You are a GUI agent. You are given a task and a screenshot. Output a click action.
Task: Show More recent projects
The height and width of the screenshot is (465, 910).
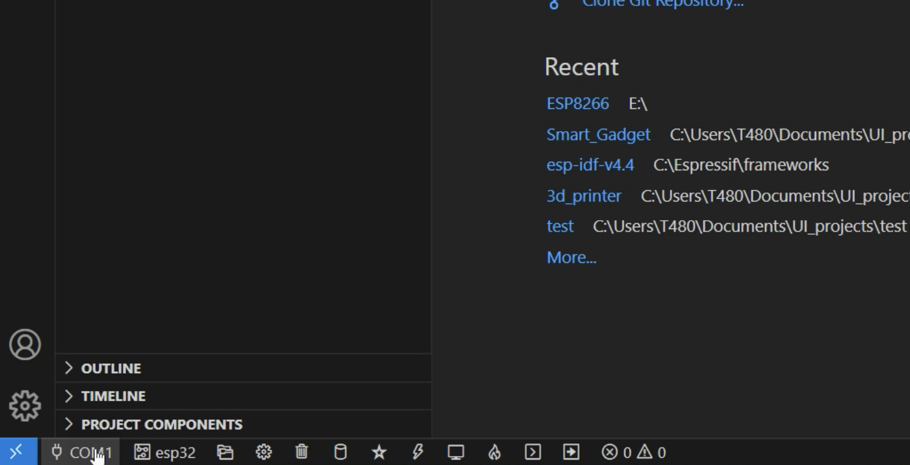pyautogui.click(x=570, y=257)
